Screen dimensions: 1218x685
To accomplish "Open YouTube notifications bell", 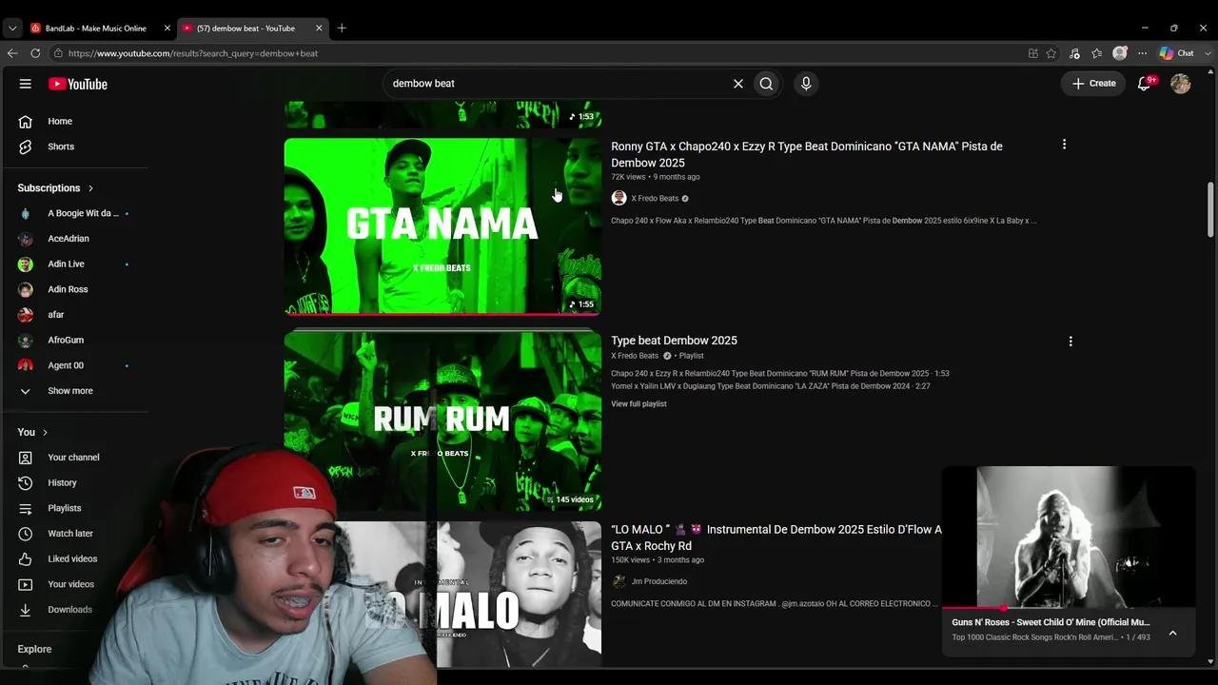I will 1145,84.
